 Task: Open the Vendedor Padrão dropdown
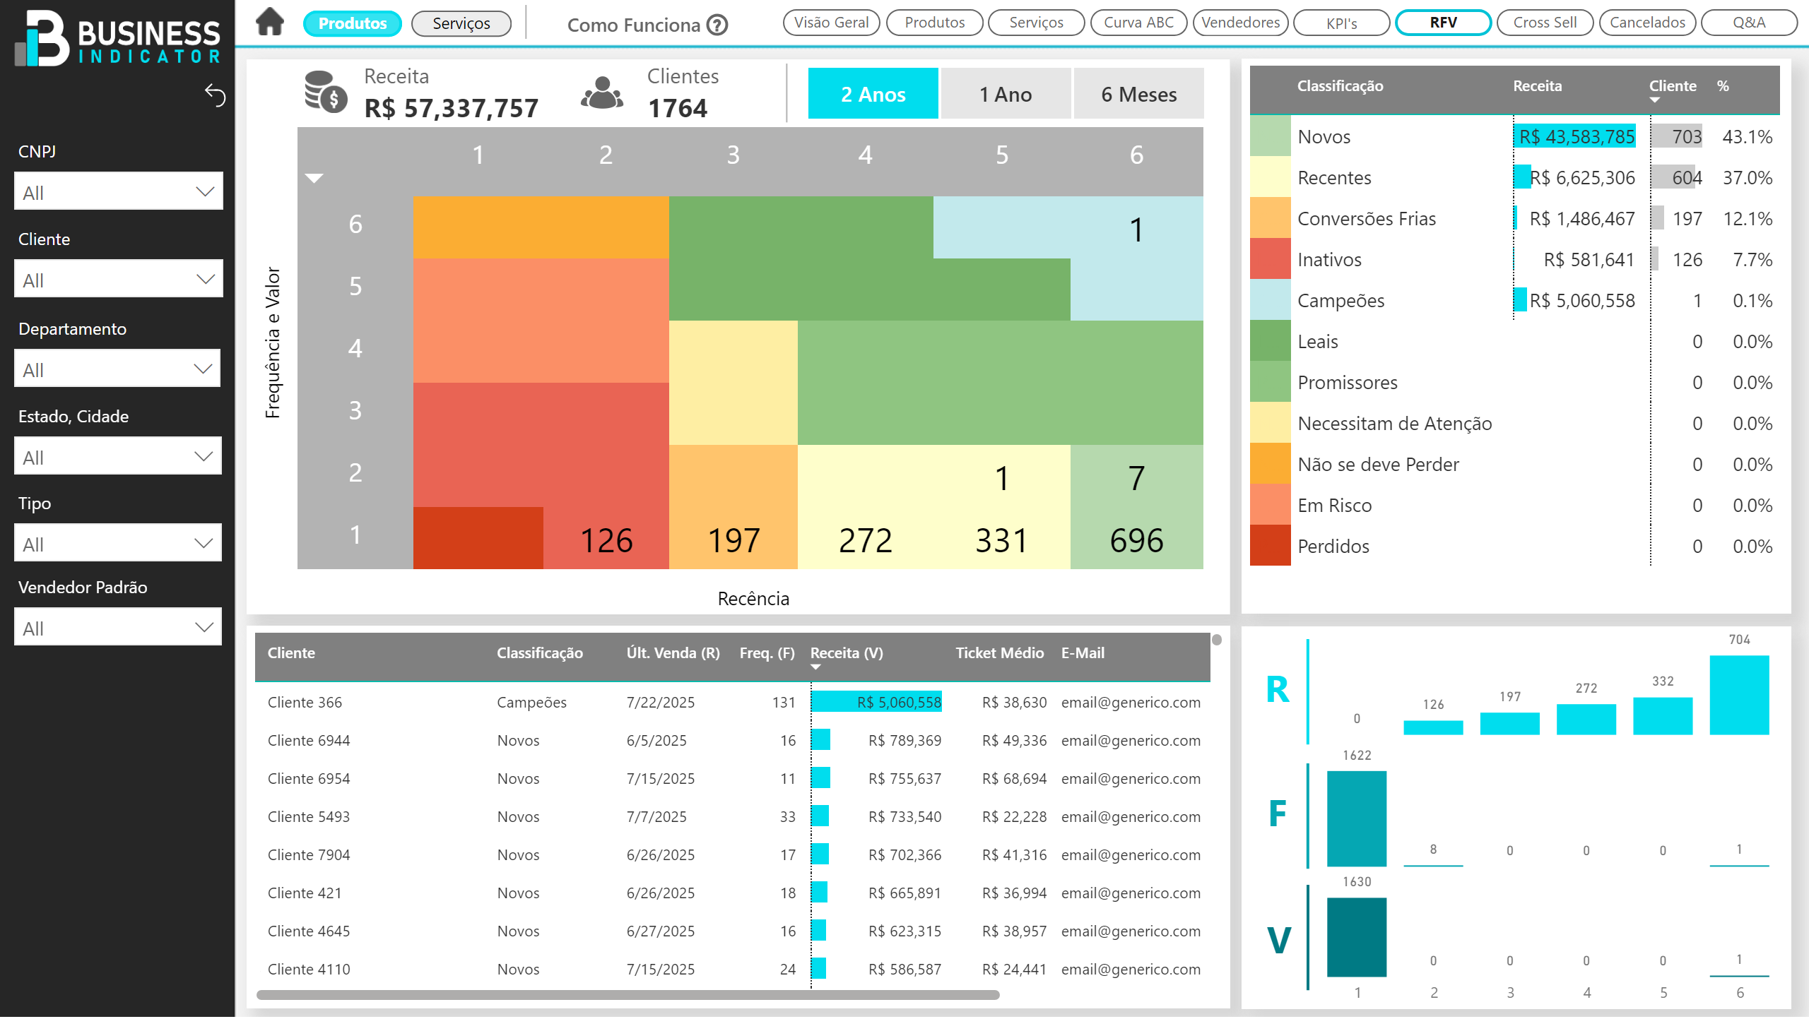point(117,627)
